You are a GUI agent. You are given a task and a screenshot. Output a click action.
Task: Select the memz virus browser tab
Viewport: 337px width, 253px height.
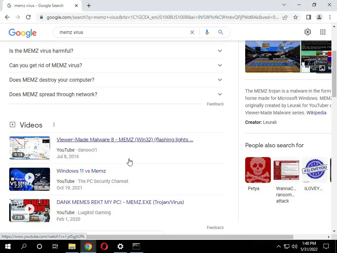pos(42,6)
